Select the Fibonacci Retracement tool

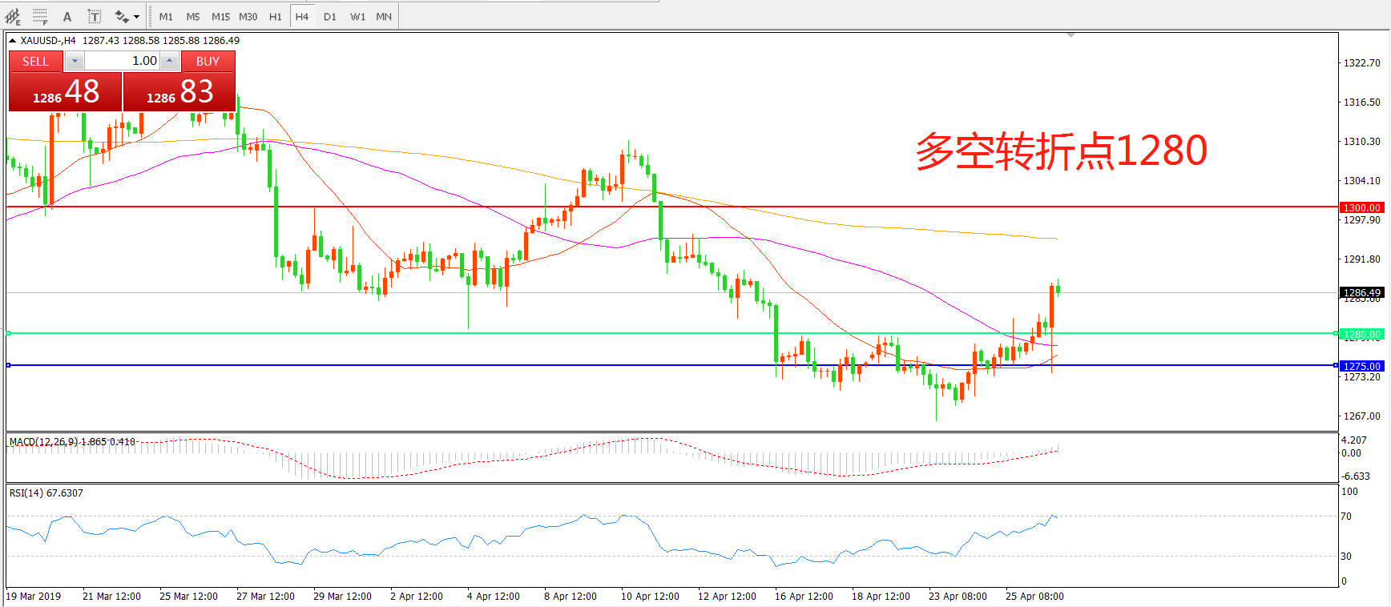tap(40, 16)
